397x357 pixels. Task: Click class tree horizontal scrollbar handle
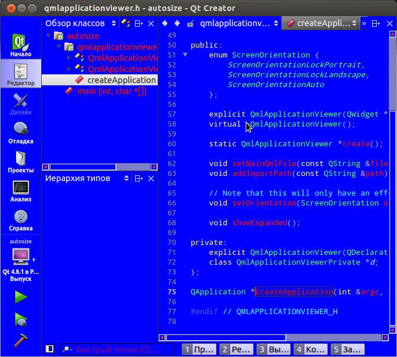click(83, 167)
